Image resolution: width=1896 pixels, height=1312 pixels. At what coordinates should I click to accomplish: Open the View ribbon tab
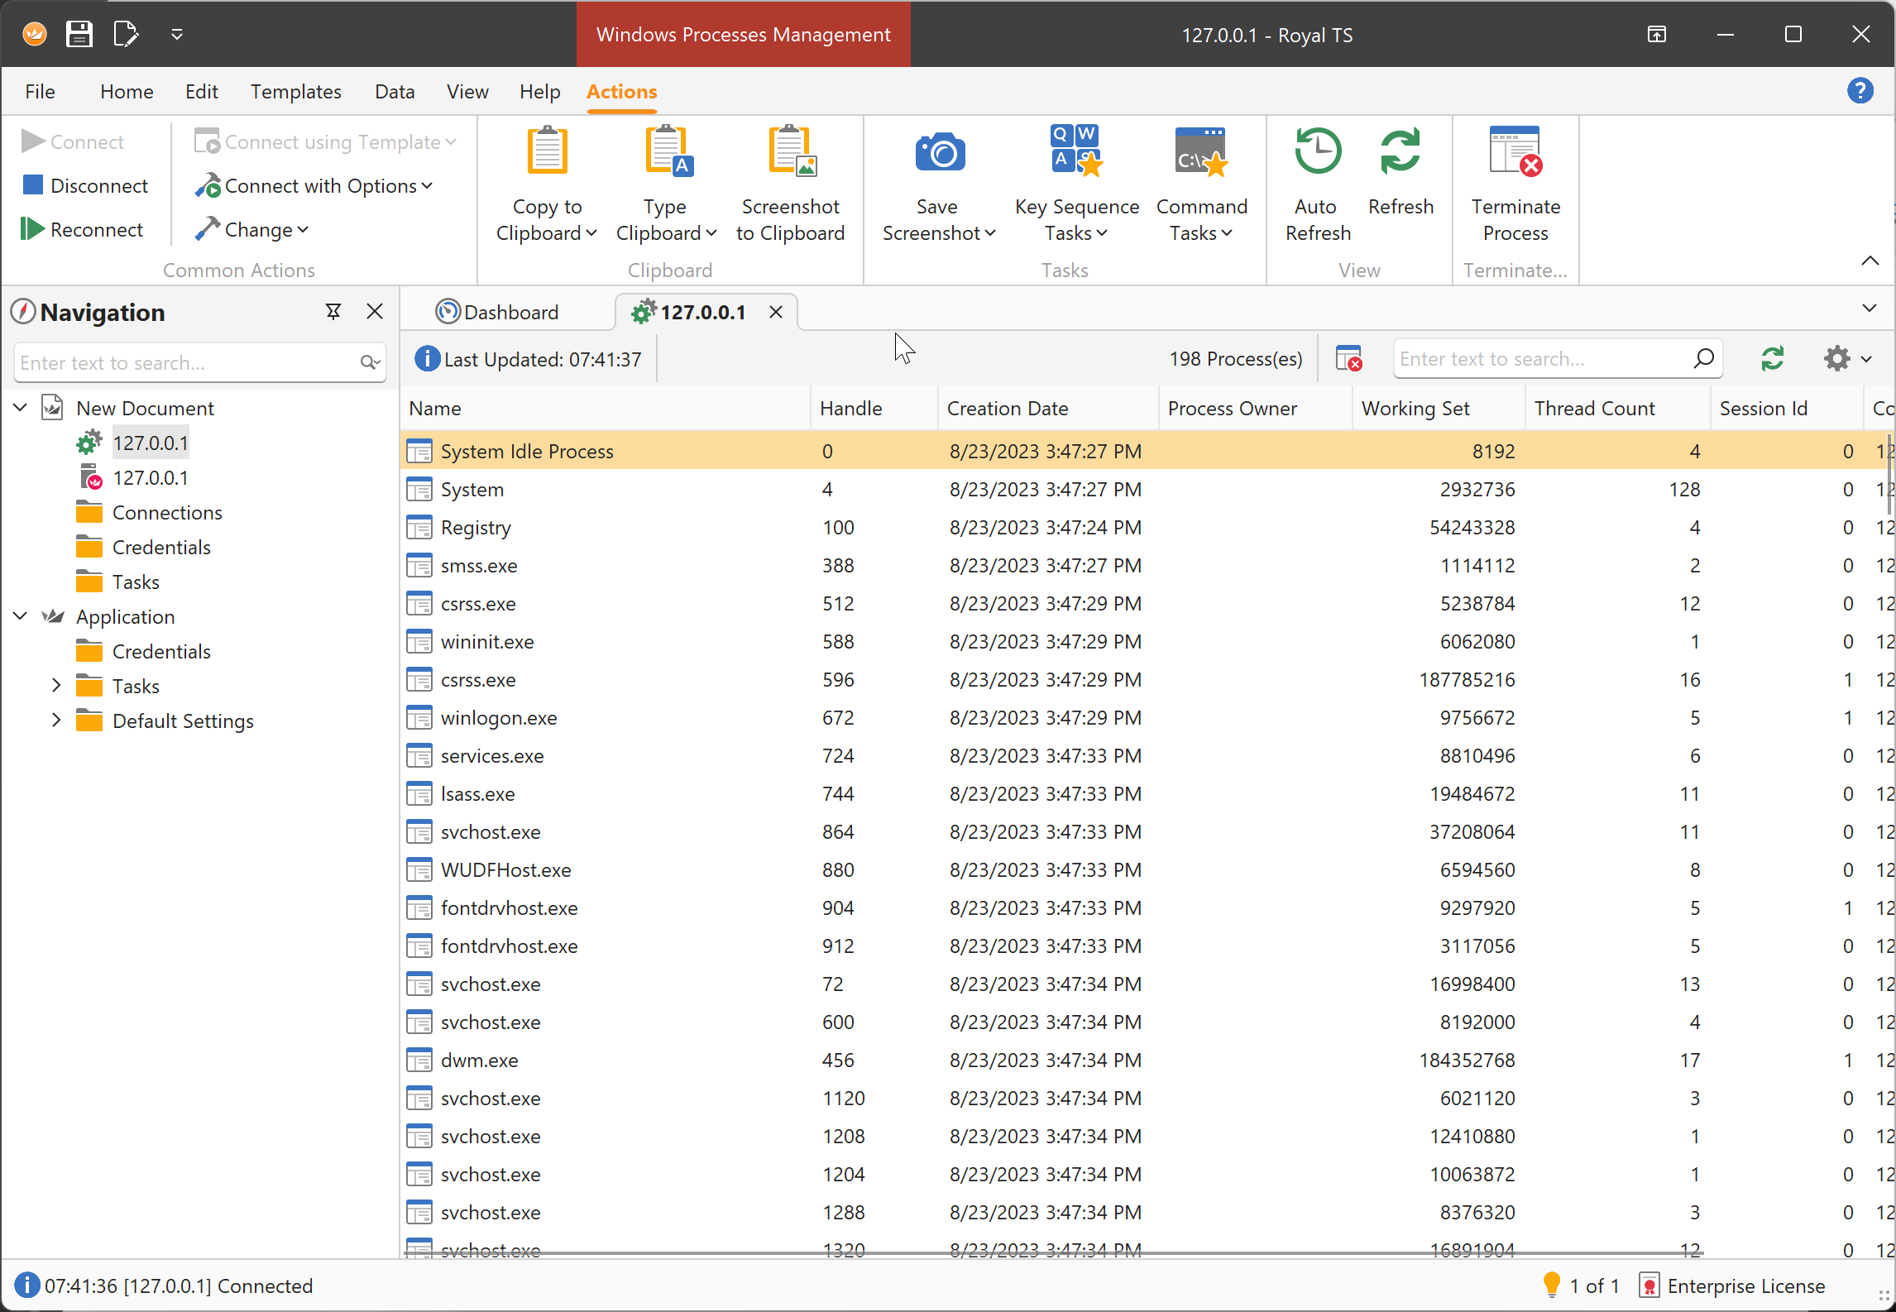(467, 91)
